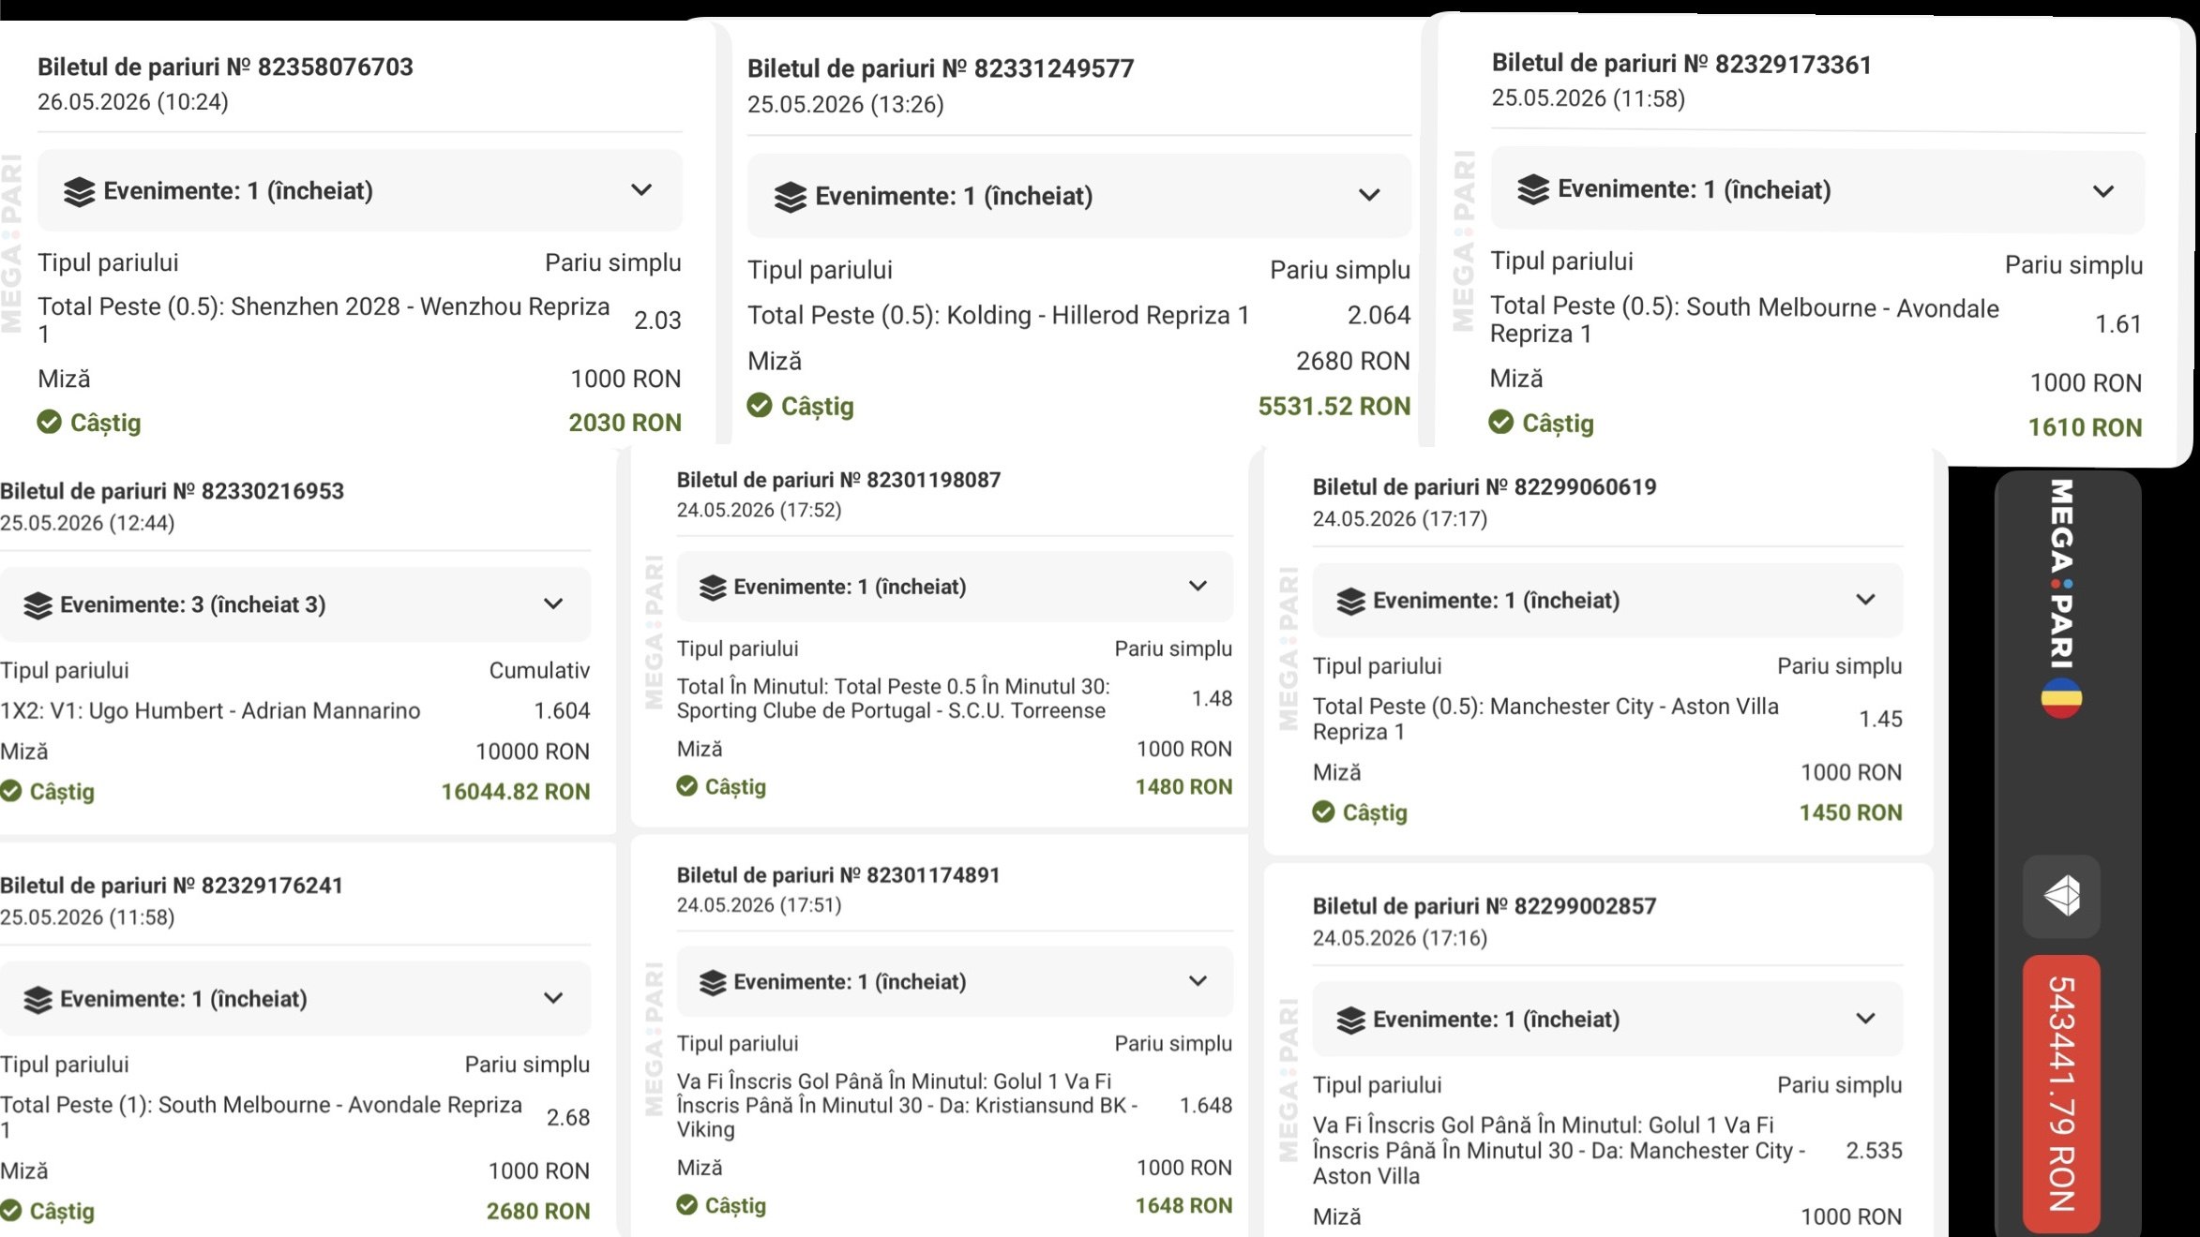Click the green Câștig checkmark beside 2030 RON
The height and width of the screenshot is (1237, 2200).
point(49,423)
